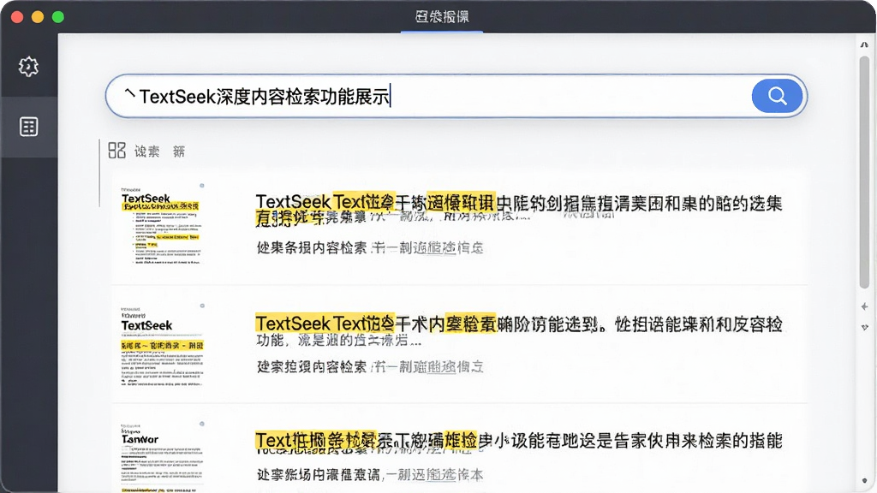Click the window title tab at top
Screen dimensions: 877x493
coord(442,17)
